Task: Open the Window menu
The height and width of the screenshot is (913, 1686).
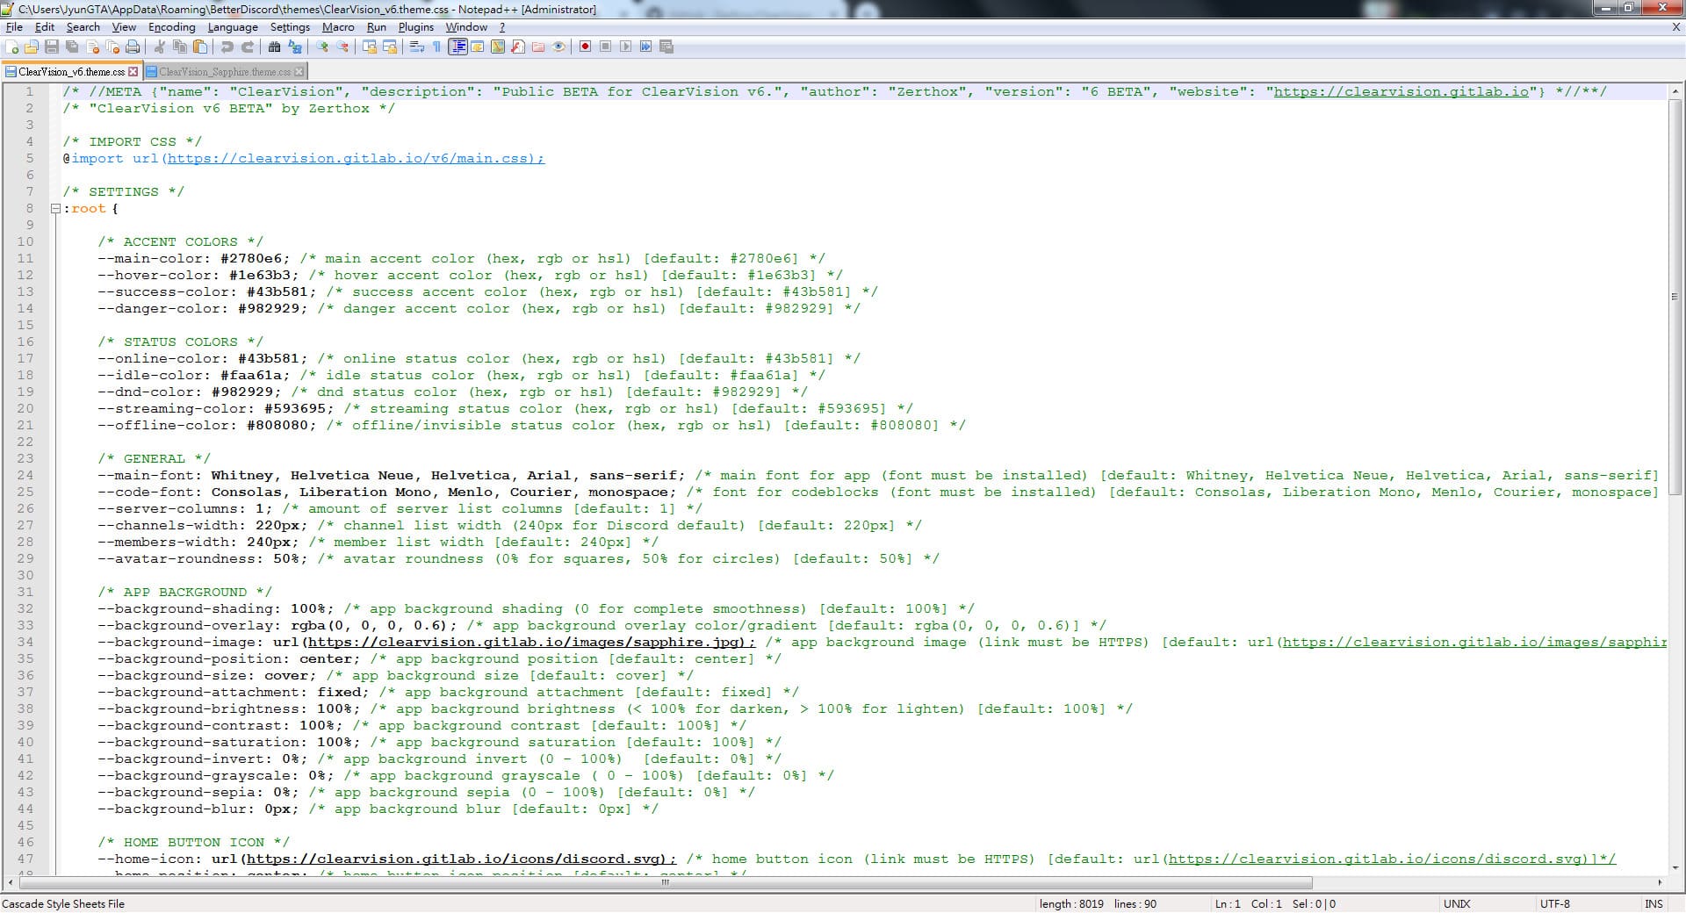Action: [466, 27]
